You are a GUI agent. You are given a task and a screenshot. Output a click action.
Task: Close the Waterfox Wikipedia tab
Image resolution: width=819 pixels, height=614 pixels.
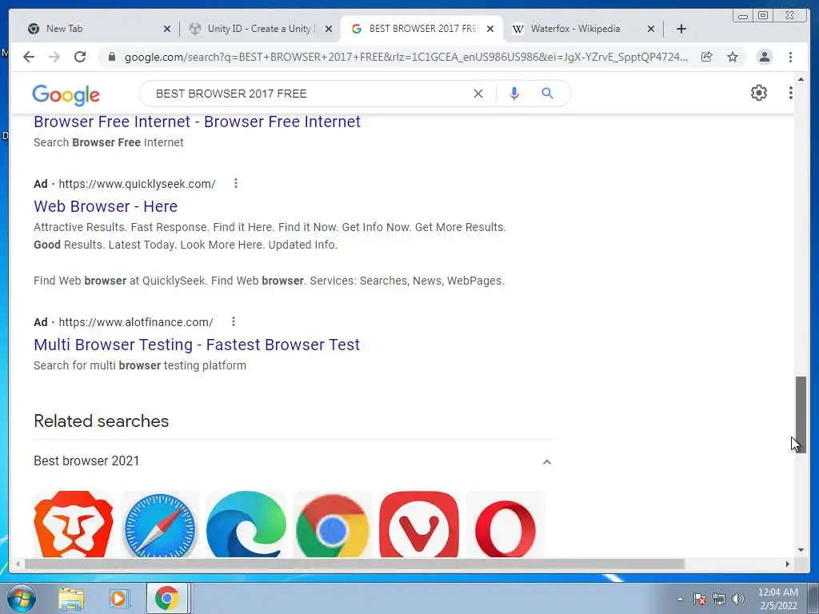click(651, 29)
